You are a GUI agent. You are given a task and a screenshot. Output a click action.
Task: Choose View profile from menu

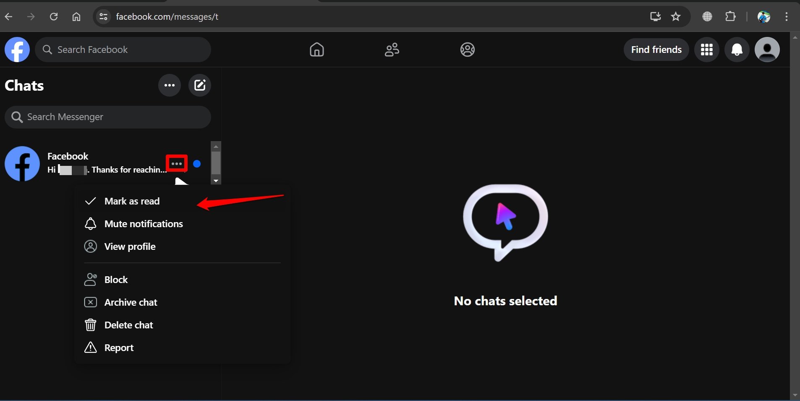[x=182, y=246]
